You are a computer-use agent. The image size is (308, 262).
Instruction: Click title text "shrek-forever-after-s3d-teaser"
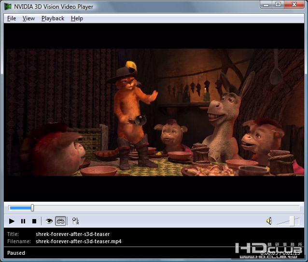(x=73, y=234)
